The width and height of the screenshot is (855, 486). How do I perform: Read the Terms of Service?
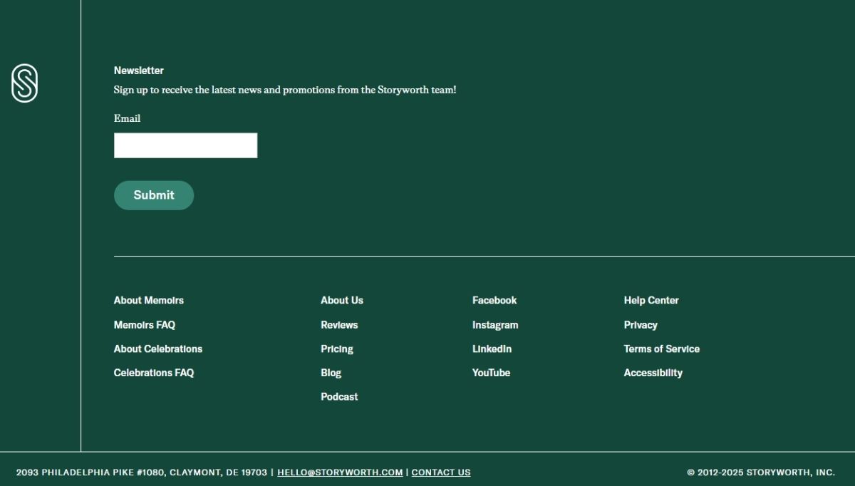point(662,349)
